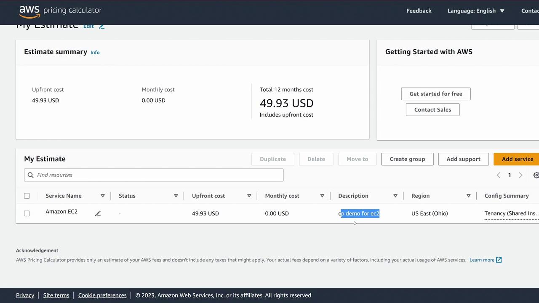
Task: Click the disabled Duplicate button
Action: [273, 159]
